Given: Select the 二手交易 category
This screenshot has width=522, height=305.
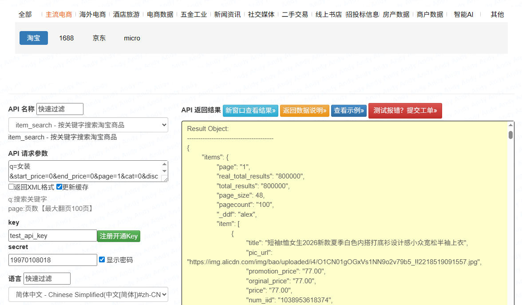Looking at the screenshot, I should tap(295, 15).
